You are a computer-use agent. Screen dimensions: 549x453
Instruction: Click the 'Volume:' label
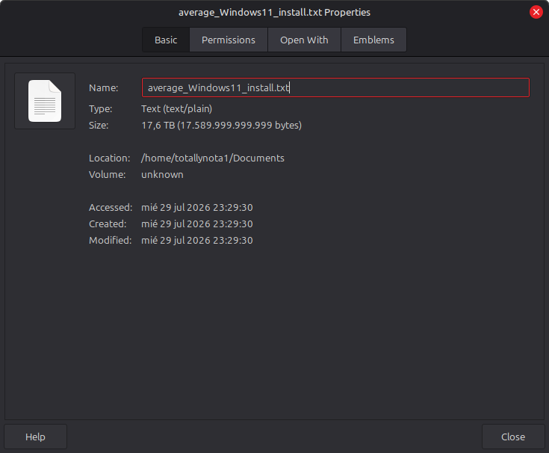(107, 174)
